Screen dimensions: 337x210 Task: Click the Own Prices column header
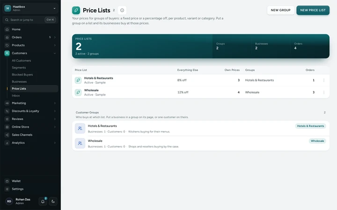[x=232, y=70]
